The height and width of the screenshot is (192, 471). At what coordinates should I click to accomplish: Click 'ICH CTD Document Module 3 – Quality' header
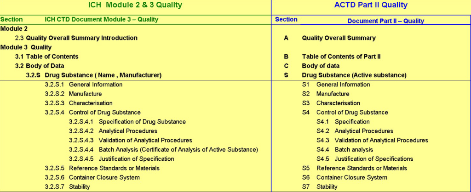(x=101, y=19)
